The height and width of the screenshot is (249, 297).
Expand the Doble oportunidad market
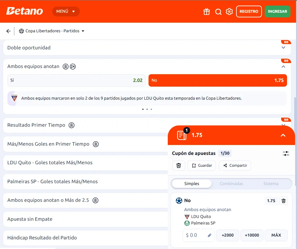(147, 48)
